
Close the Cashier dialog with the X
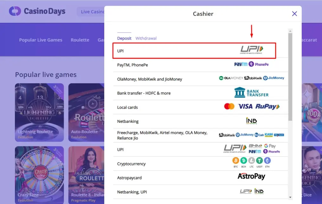pyautogui.click(x=294, y=14)
